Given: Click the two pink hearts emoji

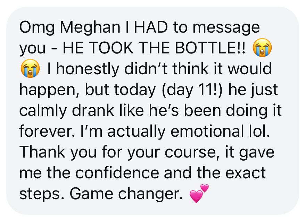Looking at the screenshot, I should [199, 193].
